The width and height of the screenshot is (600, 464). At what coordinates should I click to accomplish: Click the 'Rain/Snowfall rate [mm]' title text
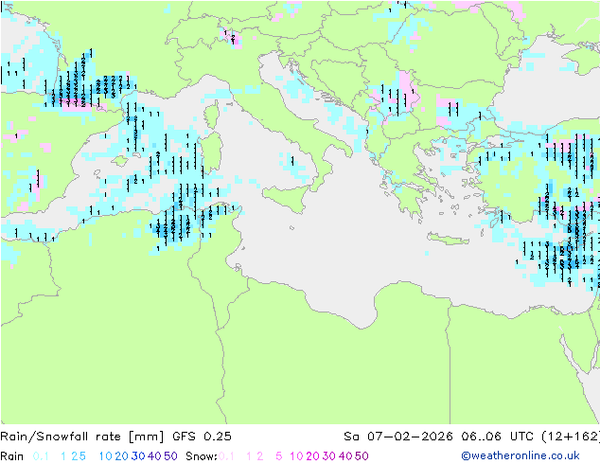[82, 437]
